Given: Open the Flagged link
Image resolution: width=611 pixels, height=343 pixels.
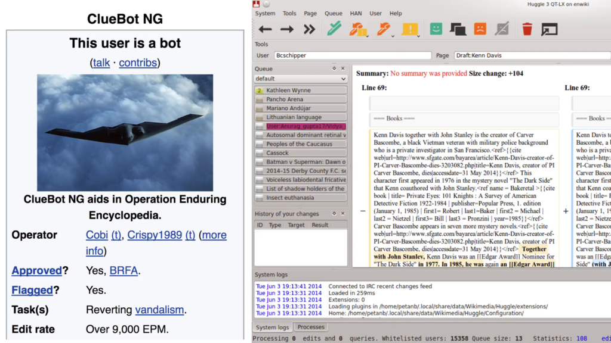Looking at the screenshot, I should 32,290.
